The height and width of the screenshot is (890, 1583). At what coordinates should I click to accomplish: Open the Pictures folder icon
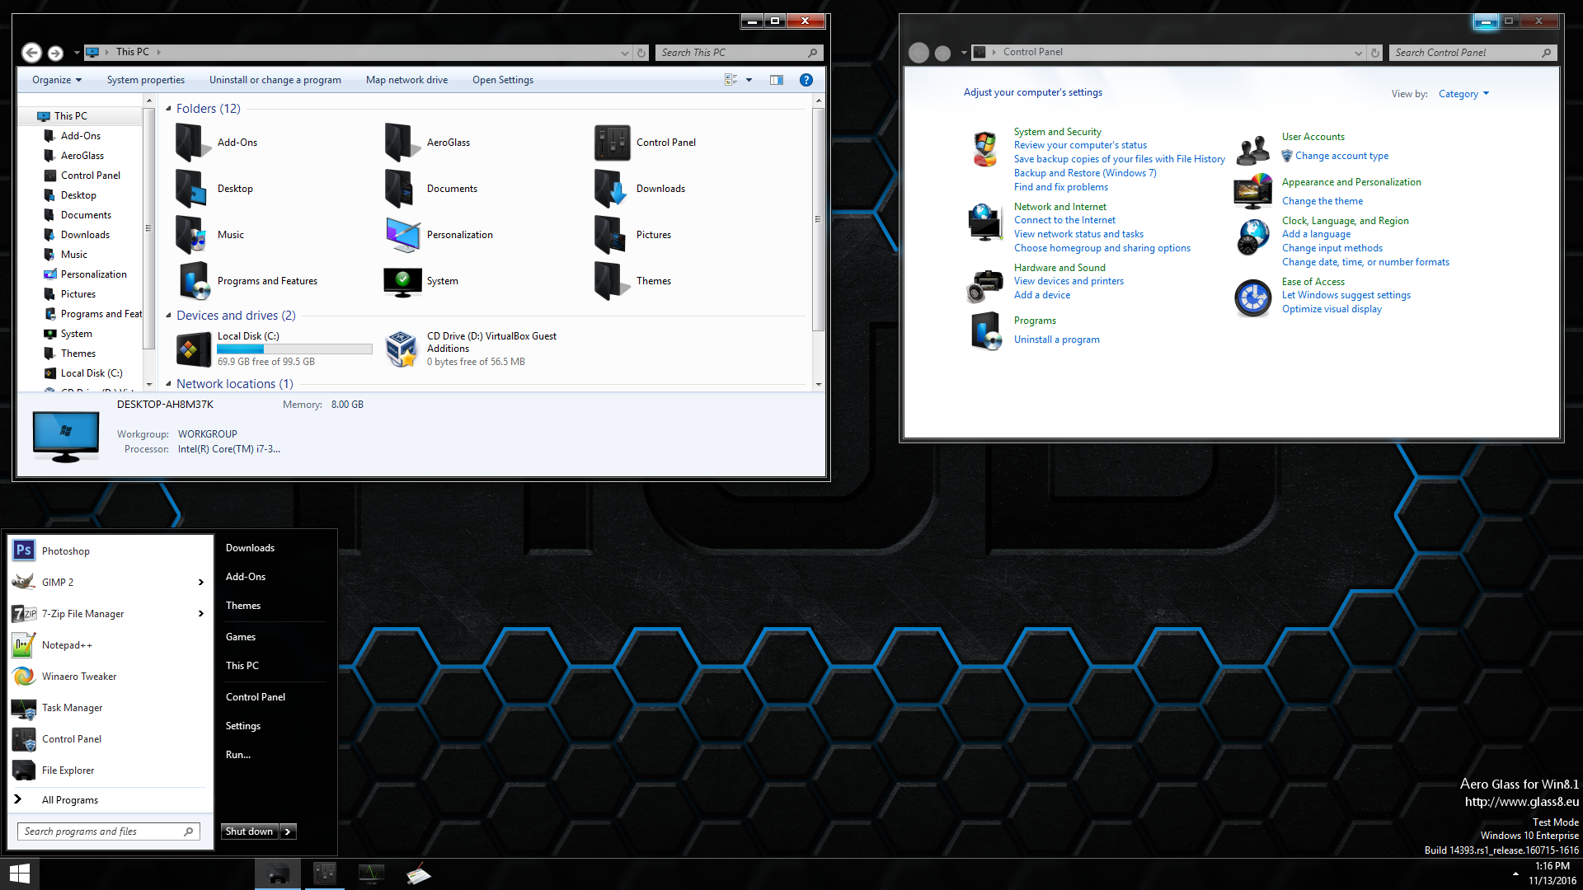[612, 235]
